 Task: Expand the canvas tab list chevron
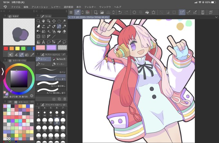(216, 17)
